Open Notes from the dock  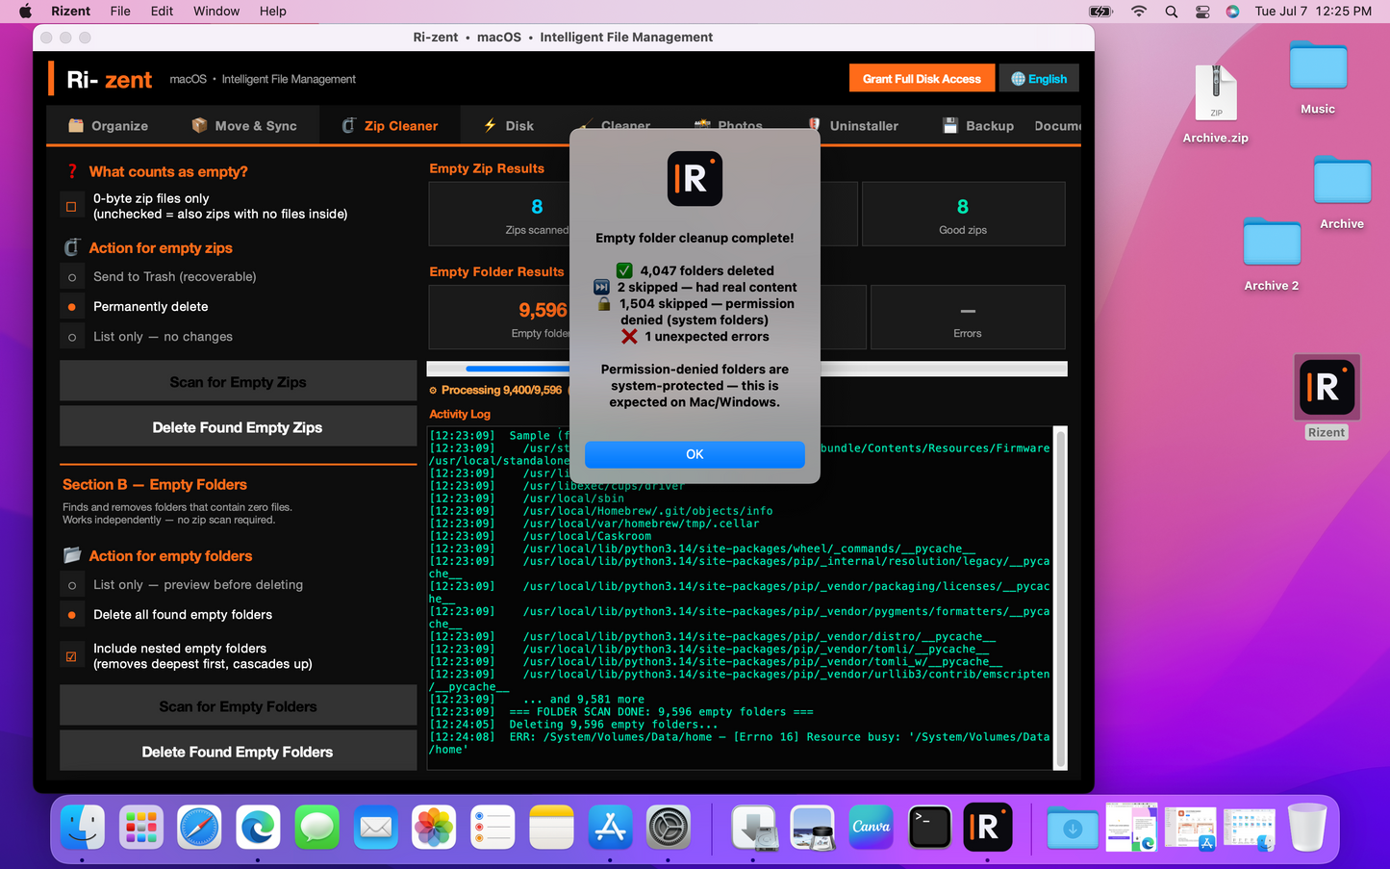click(x=551, y=827)
